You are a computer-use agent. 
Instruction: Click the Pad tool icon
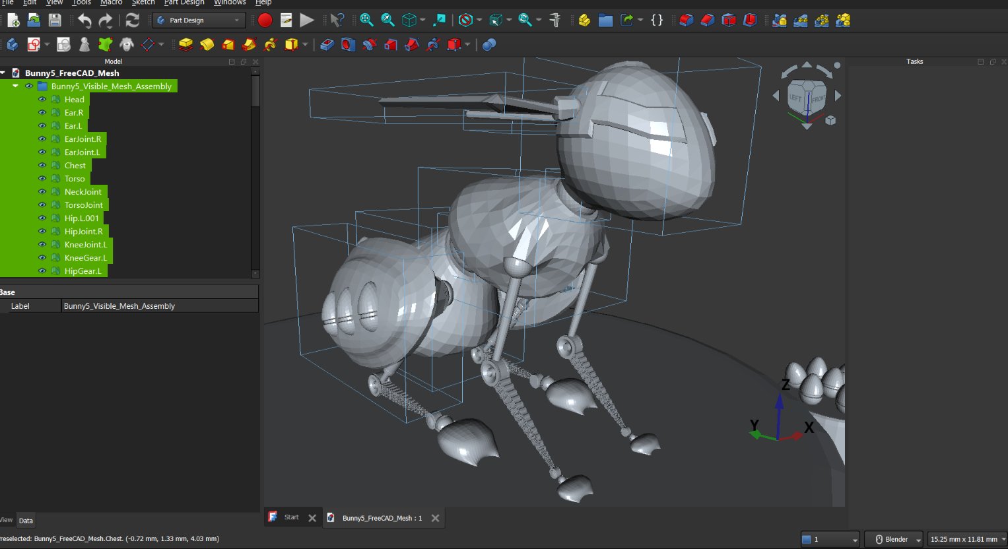[186, 44]
